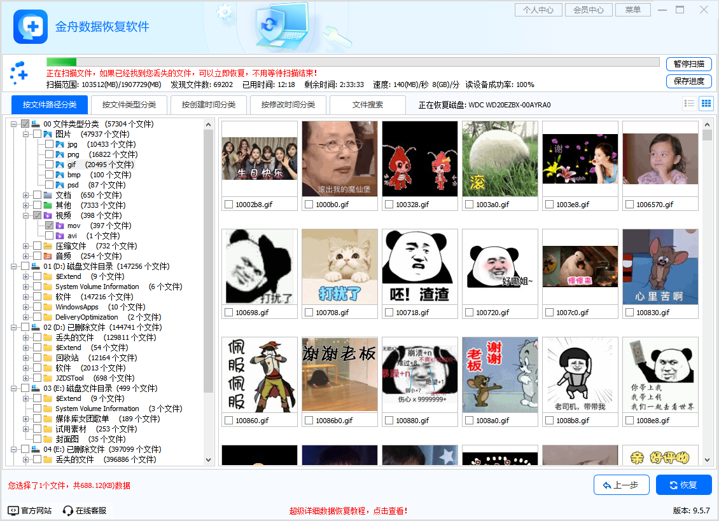Image resolution: width=719 pixels, height=521 pixels.
Task: Tick the checkbox for 10002b8.gif
Action: click(x=229, y=205)
